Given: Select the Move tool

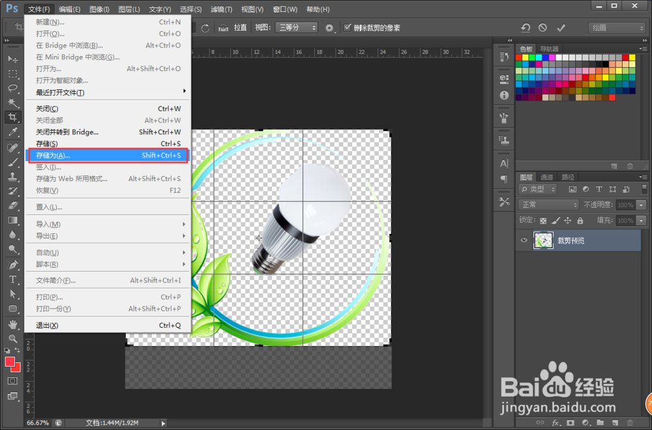Looking at the screenshot, I should (12, 59).
